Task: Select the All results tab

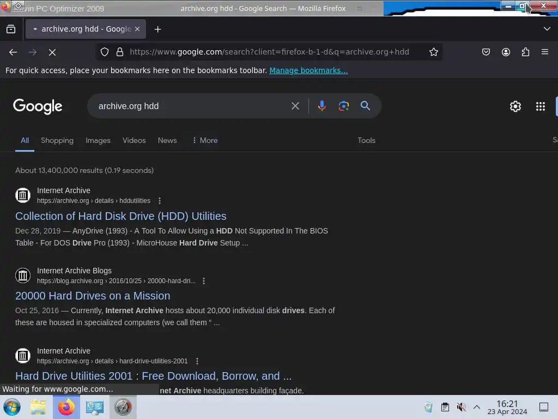Action: [x=25, y=140]
